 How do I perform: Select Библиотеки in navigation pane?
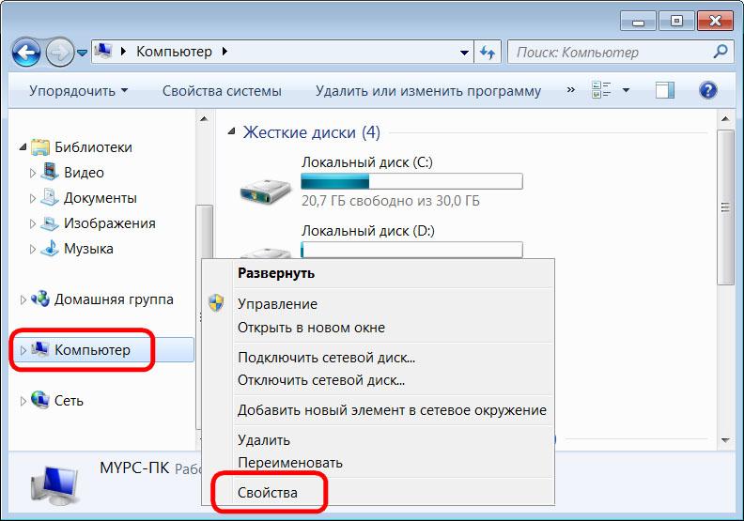click(93, 147)
